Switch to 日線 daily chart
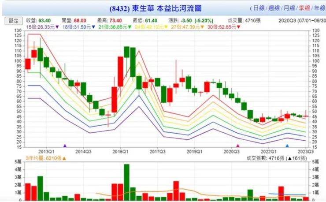 (259, 8)
